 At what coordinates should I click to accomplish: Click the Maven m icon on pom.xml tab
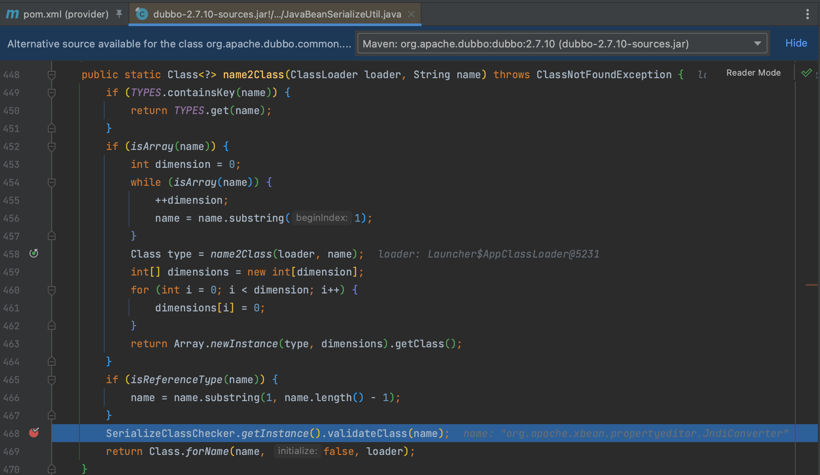12,14
